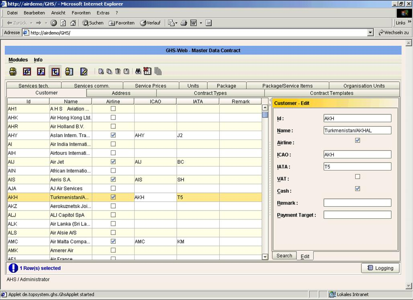This screenshot has height=300, width=413.
Task: Click the new record document icon
Action: [x=101, y=71]
